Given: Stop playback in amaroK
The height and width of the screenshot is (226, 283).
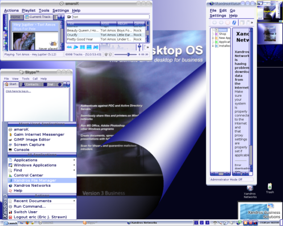Looking at the screenshot, I should pyautogui.click(x=89, y=47).
